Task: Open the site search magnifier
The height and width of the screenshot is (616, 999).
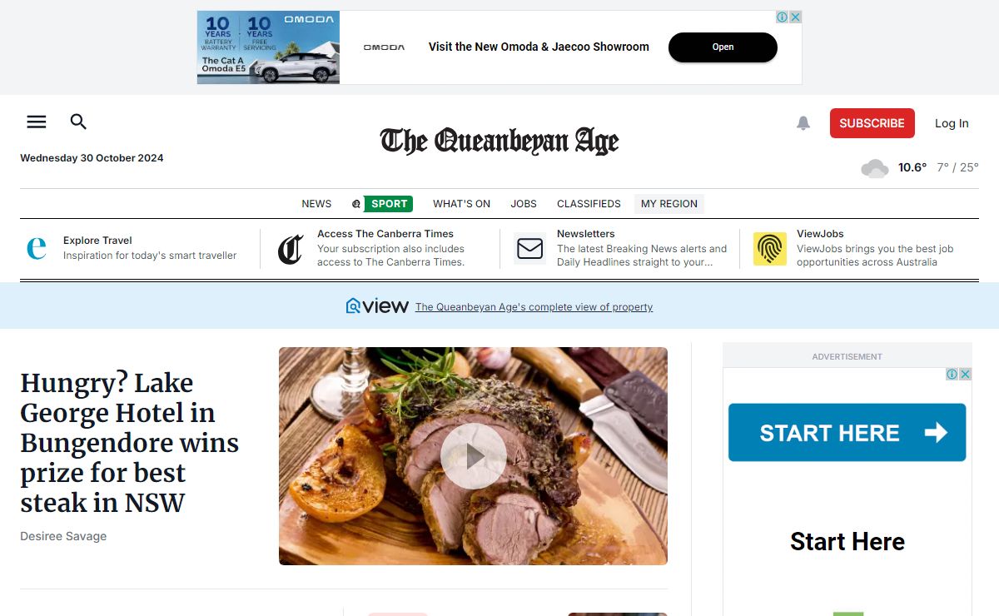Action: click(x=78, y=122)
